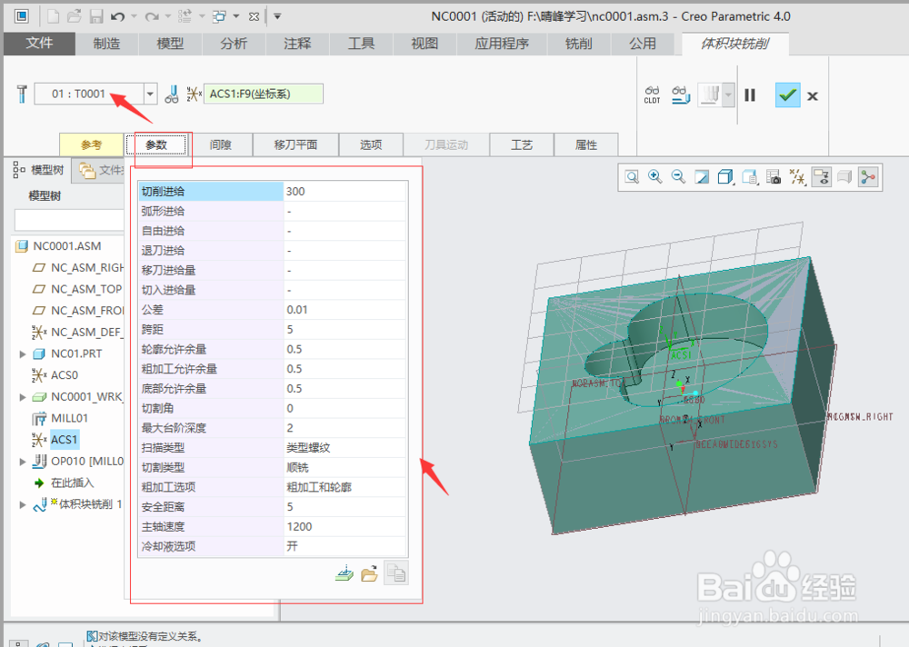The height and width of the screenshot is (647, 909).
Task: Pause the feature with pause button
Action: [x=750, y=95]
